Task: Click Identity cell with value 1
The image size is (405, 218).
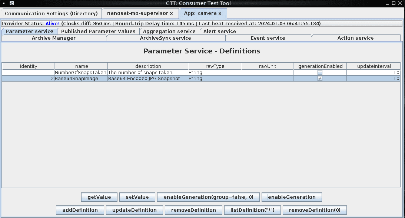Action: point(28,73)
